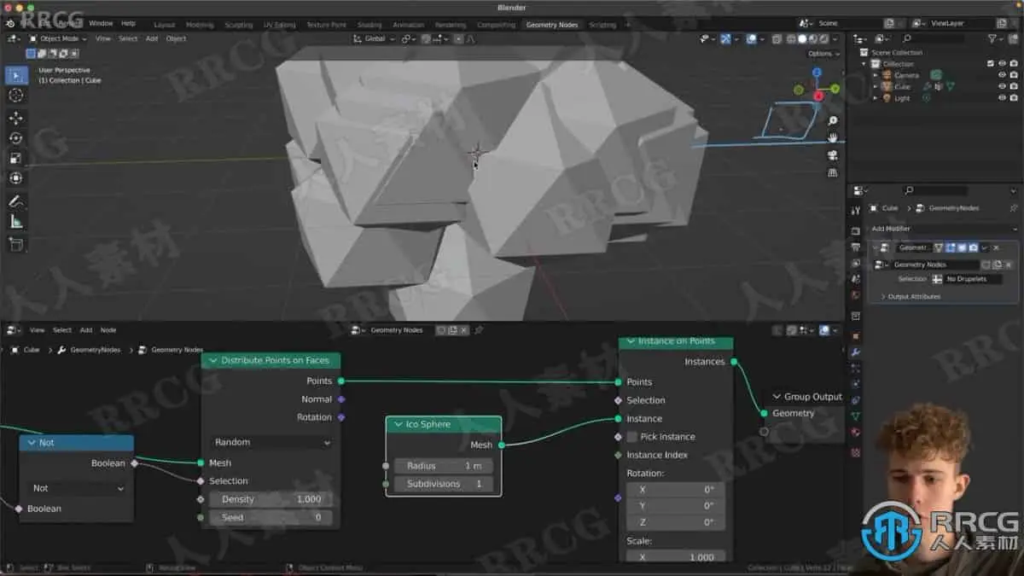This screenshot has width=1024, height=576.
Task: Open the Modifier properties wrench tab
Action: (856, 352)
